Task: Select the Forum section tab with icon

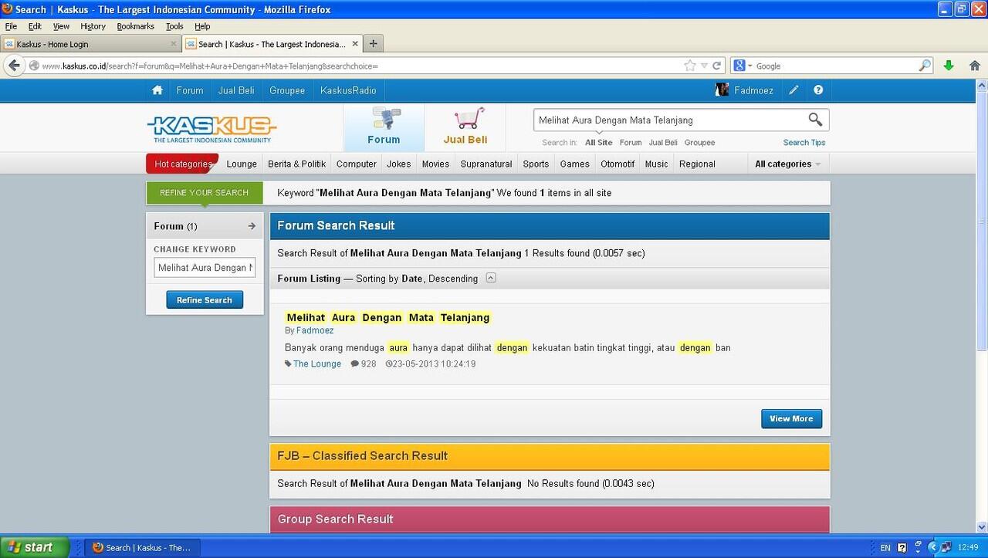Action: [384, 127]
